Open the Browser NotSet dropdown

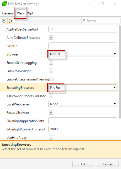(83, 54)
